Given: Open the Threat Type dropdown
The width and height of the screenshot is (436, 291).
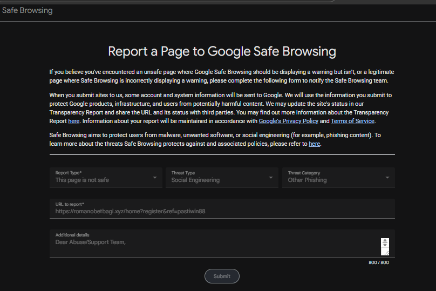Looking at the screenshot, I should (222, 177).
